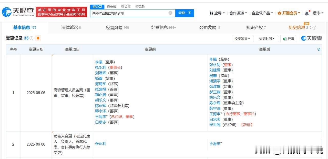
Task: Open the 经营风险 168 tab
Action: point(117,27)
